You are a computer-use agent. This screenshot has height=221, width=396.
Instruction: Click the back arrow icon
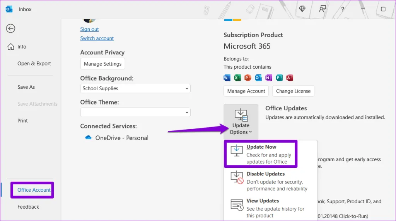[x=10, y=28]
